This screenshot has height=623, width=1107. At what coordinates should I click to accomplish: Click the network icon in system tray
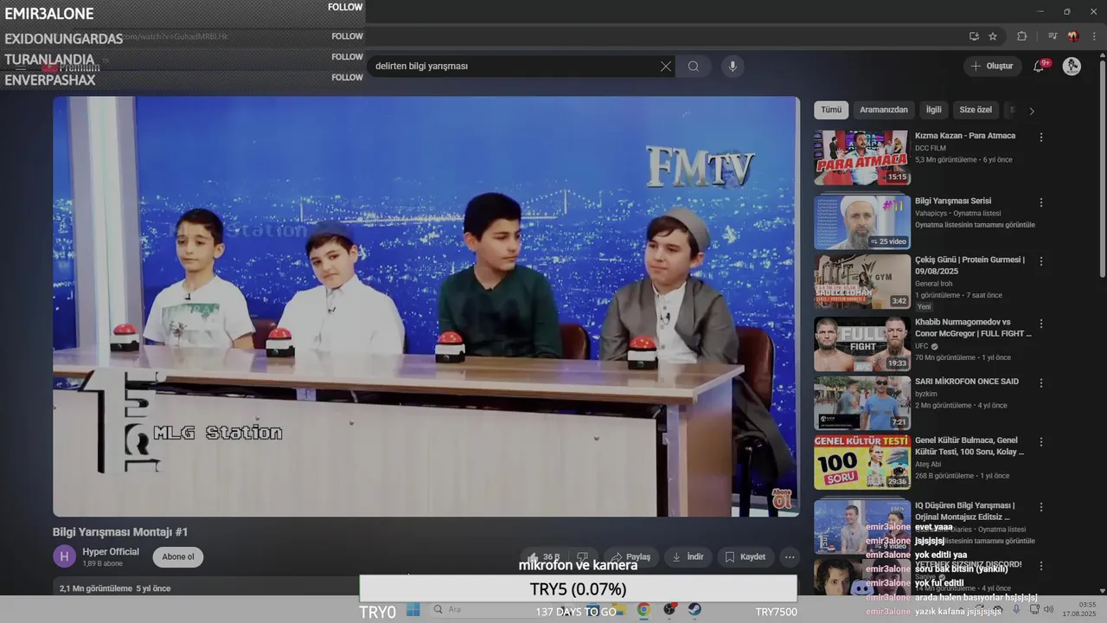coord(1033,609)
